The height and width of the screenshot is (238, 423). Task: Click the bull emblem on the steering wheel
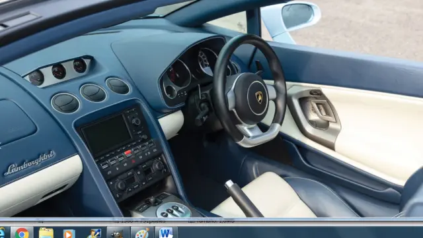tap(259, 97)
